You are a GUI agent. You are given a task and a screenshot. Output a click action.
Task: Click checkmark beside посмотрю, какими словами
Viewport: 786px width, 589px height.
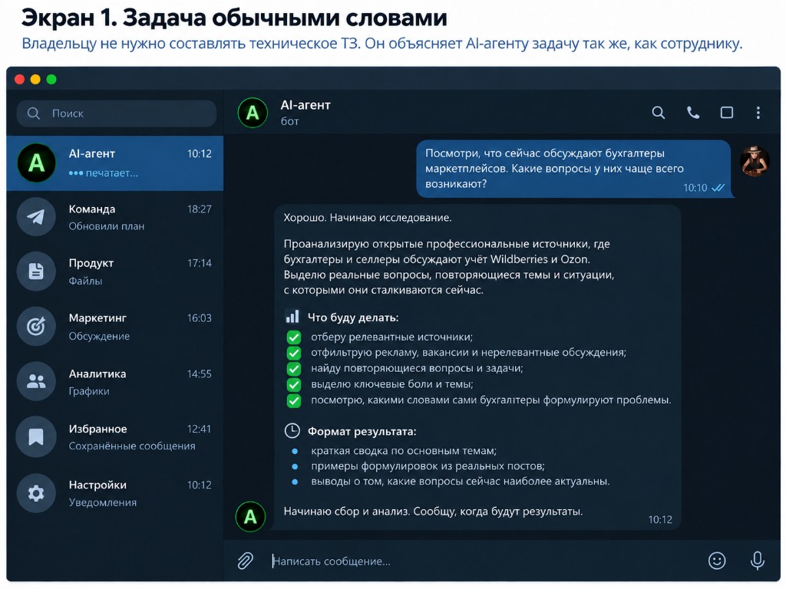tap(294, 400)
